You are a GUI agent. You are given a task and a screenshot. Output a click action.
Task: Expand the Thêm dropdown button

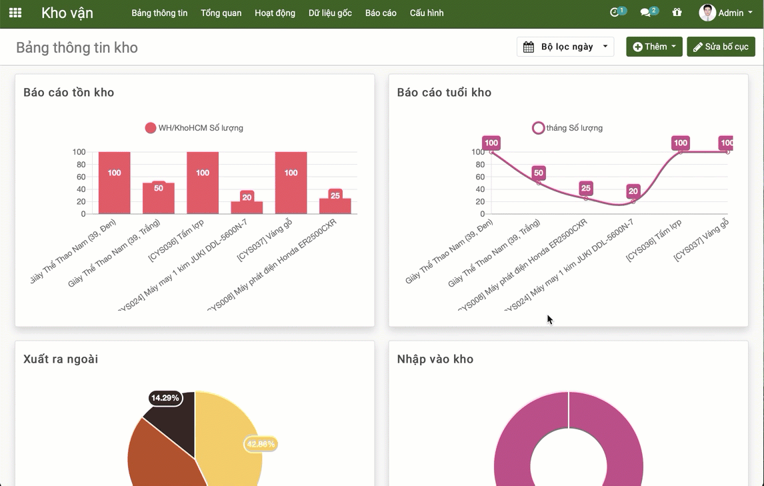point(655,47)
